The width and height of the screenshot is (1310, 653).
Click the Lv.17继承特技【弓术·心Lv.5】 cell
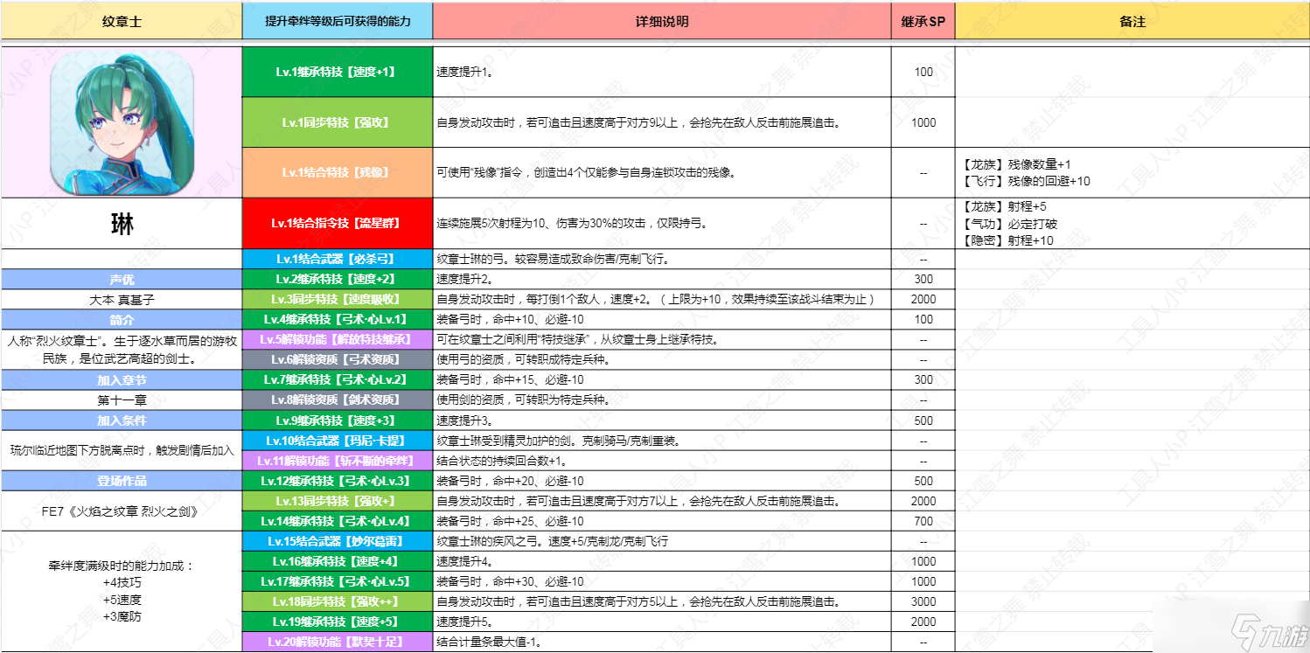coord(338,581)
